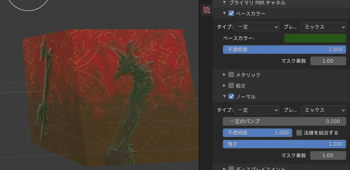Enable the メタリック channel checkbox
350x170 pixels.
click(x=231, y=75)
